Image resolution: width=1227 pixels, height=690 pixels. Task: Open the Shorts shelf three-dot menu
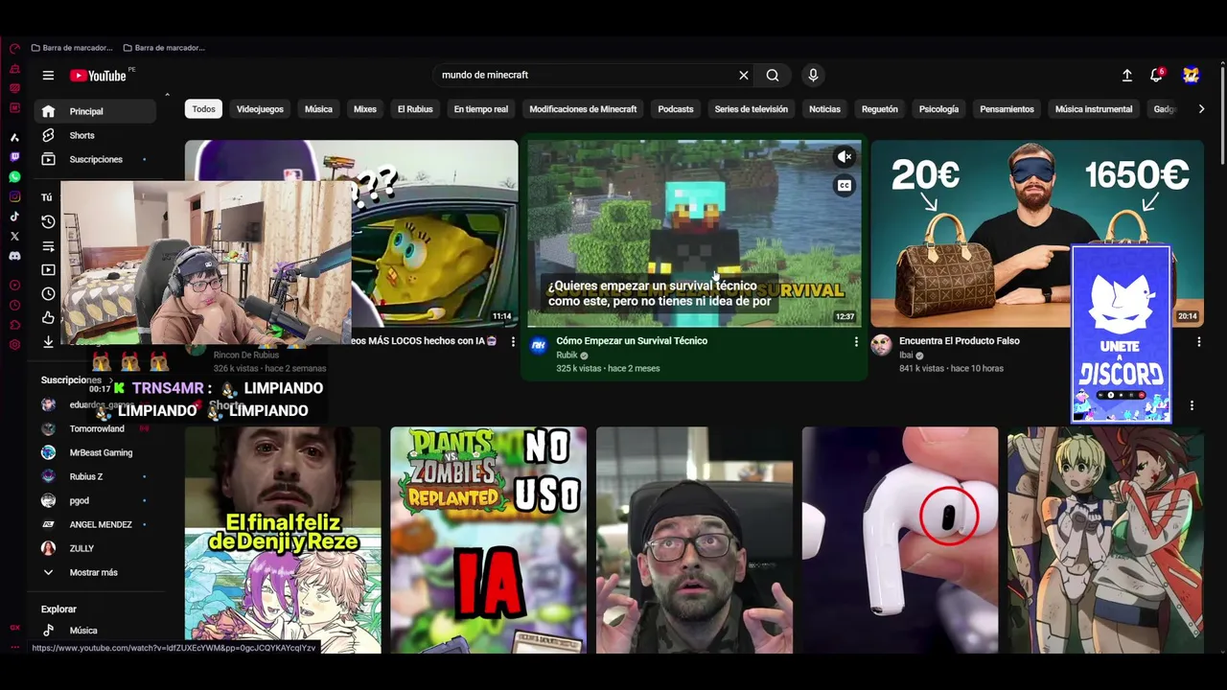1192,405
